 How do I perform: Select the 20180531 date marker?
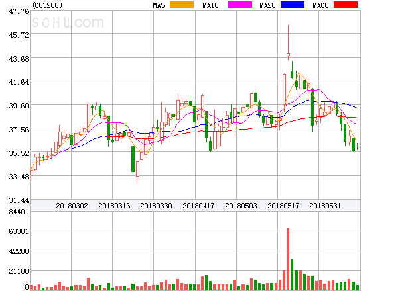click(325, 206)
